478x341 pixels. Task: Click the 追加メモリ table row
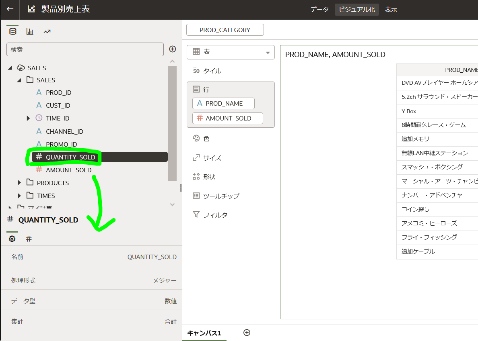coord(437,139)
